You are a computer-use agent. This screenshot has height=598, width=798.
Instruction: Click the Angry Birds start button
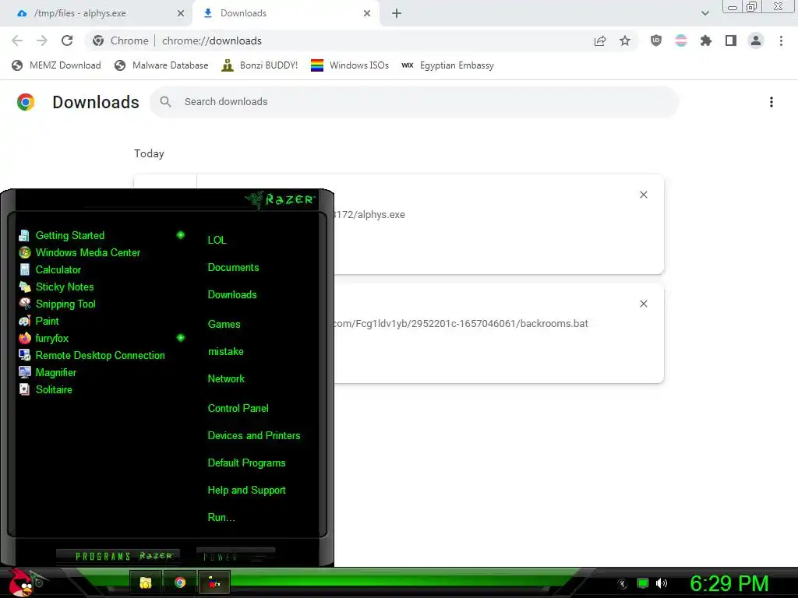tap(23, 582)
